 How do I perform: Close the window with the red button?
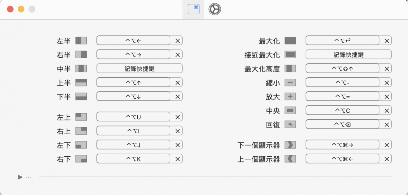pos(10,9)
